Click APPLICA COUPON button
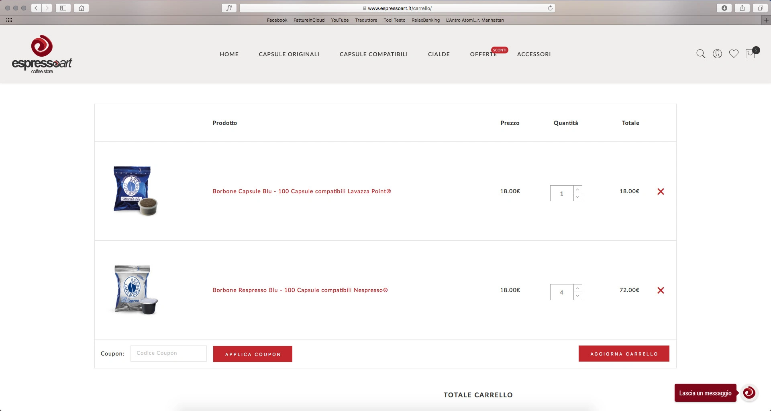771x411 pixels. pos(253,354)
